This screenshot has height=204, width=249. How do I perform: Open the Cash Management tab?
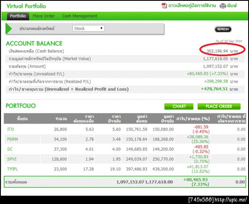(x=79, y=16)
